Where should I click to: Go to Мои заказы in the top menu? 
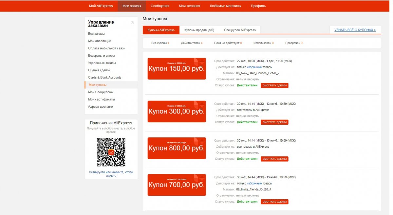[x=132, y=6]
